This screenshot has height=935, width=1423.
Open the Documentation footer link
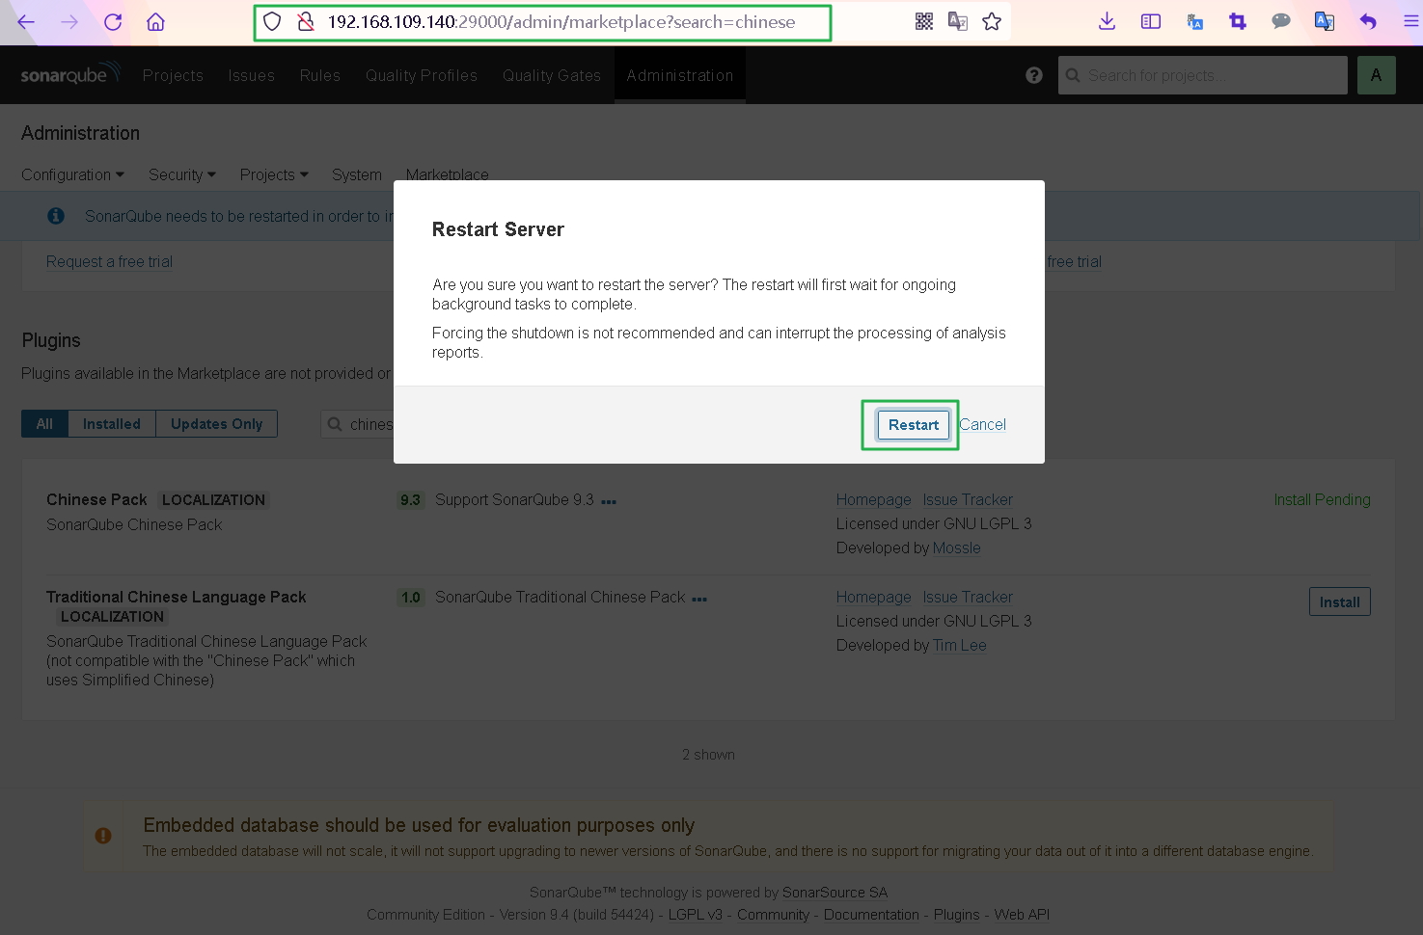point(871,915)
